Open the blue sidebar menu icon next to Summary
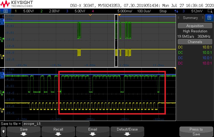 (209, 18)
